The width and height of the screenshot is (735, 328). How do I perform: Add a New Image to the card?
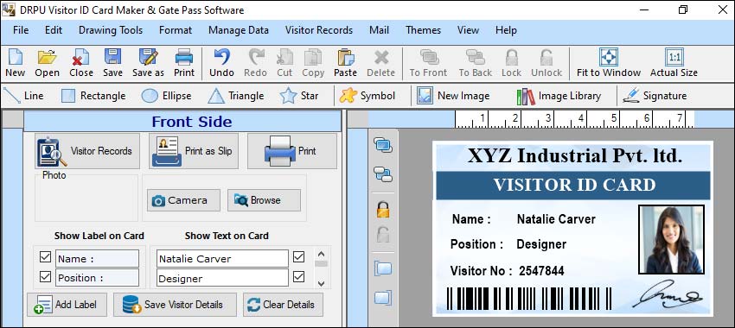[453, 96]
